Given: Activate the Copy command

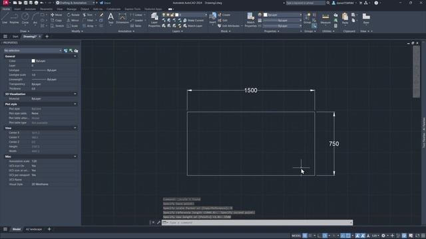Looking at the screenshot, I should pos(56,21).
